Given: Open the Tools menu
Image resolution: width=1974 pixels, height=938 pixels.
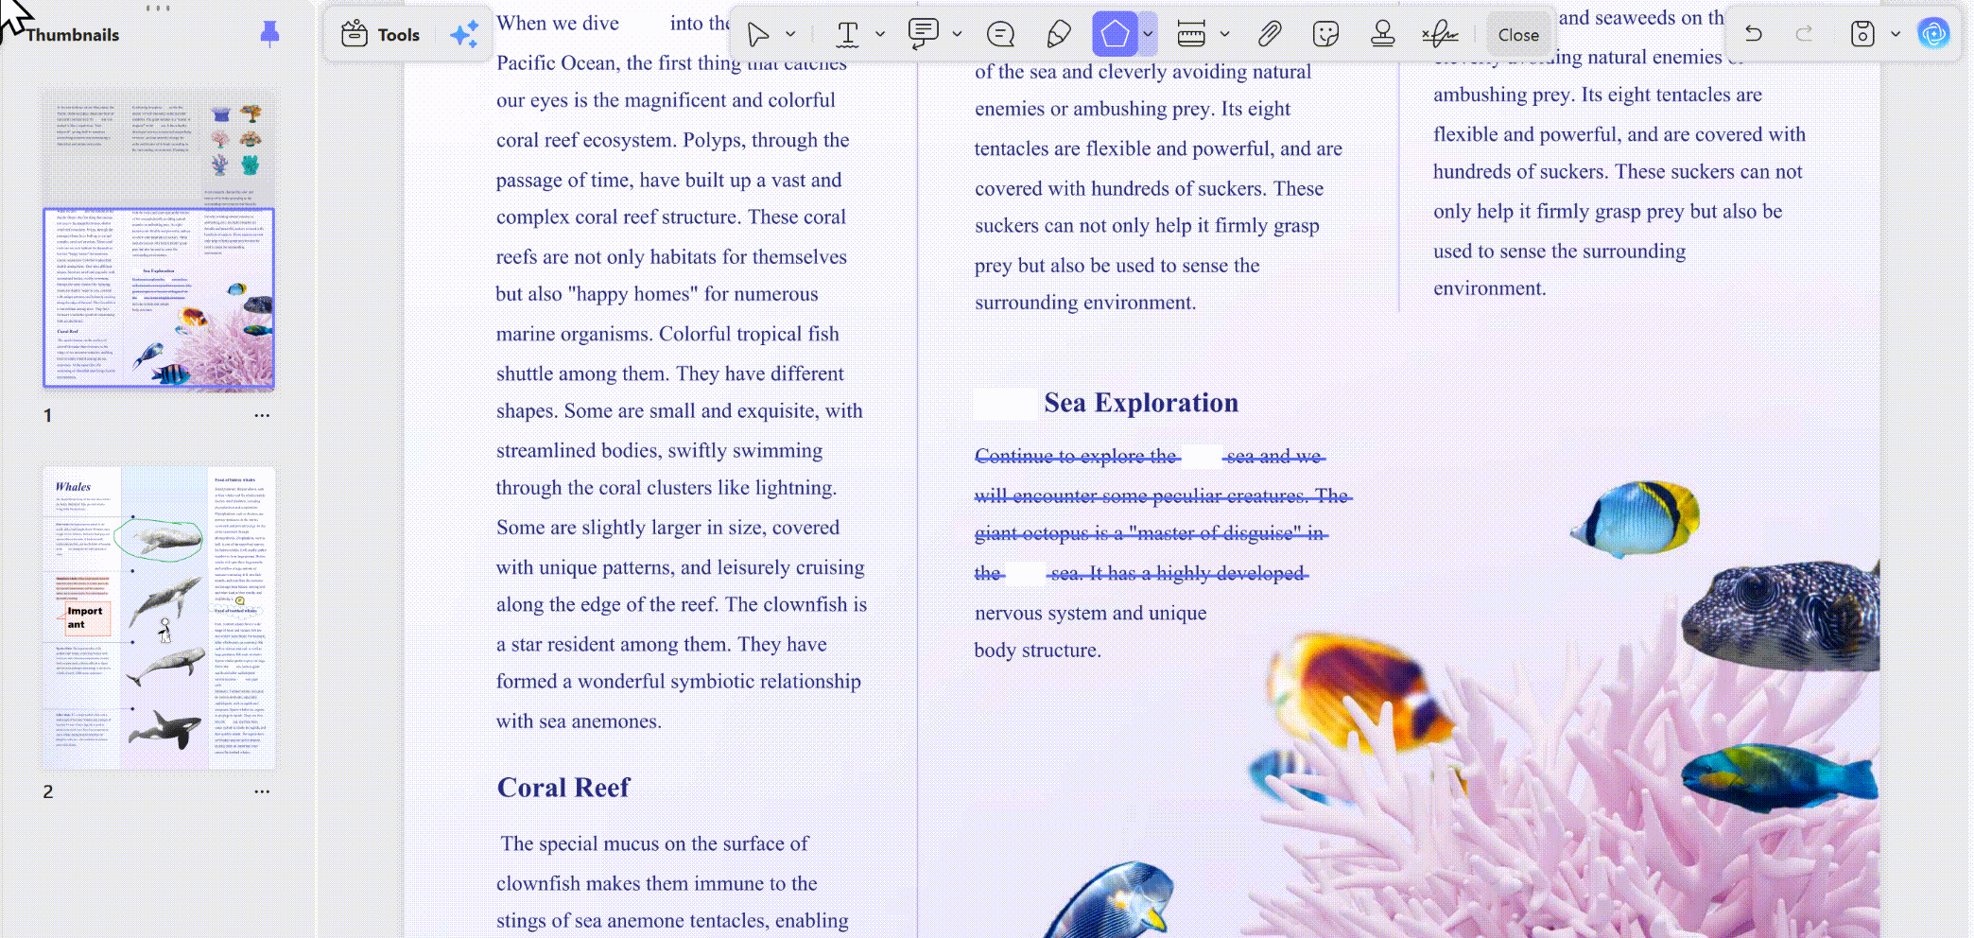Looking at the screenshot, I should pos(380,35).
